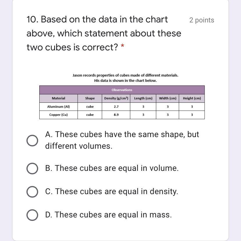
Task: Click the 8.9 density value
Action: [116, 115]
